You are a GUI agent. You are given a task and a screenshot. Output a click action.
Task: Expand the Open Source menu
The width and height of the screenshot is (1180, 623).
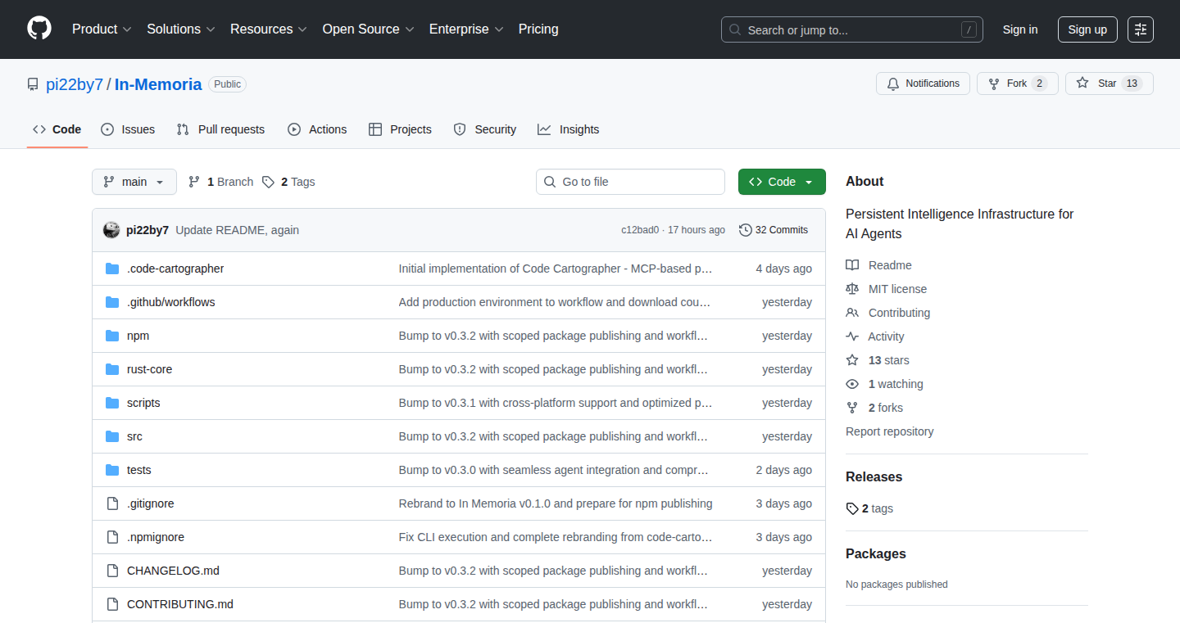369,29
